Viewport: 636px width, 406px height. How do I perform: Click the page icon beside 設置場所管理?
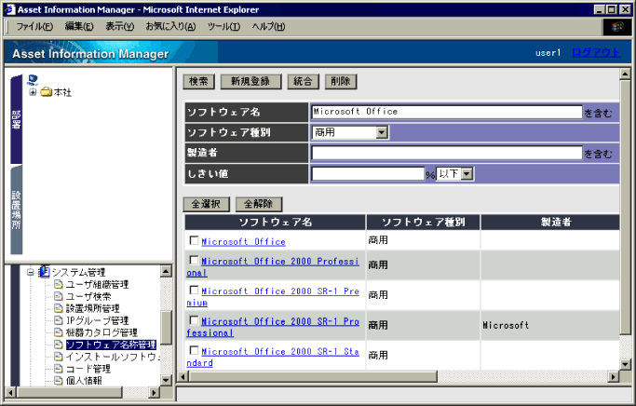pyautogui.click(x=59, y=308)
